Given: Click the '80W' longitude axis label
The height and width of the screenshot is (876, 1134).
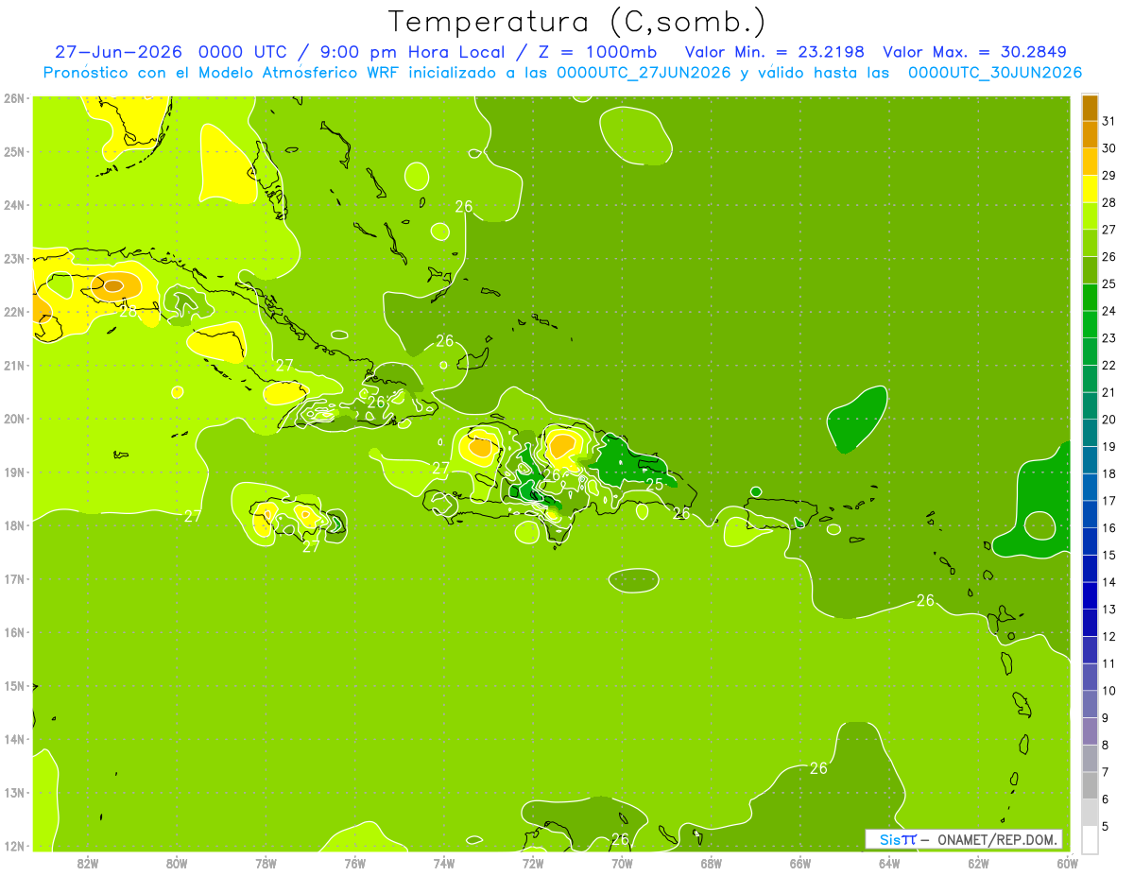Looking at the screenshot, I should tap(177, 862).
